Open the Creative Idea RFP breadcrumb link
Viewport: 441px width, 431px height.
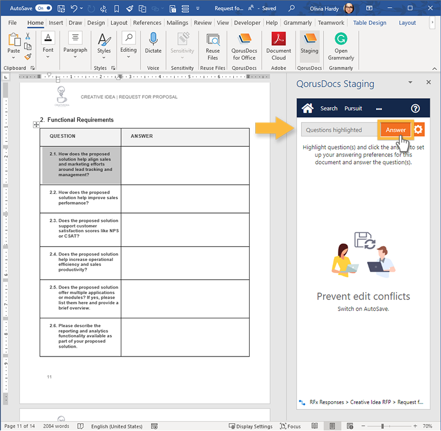pos(370,402)
